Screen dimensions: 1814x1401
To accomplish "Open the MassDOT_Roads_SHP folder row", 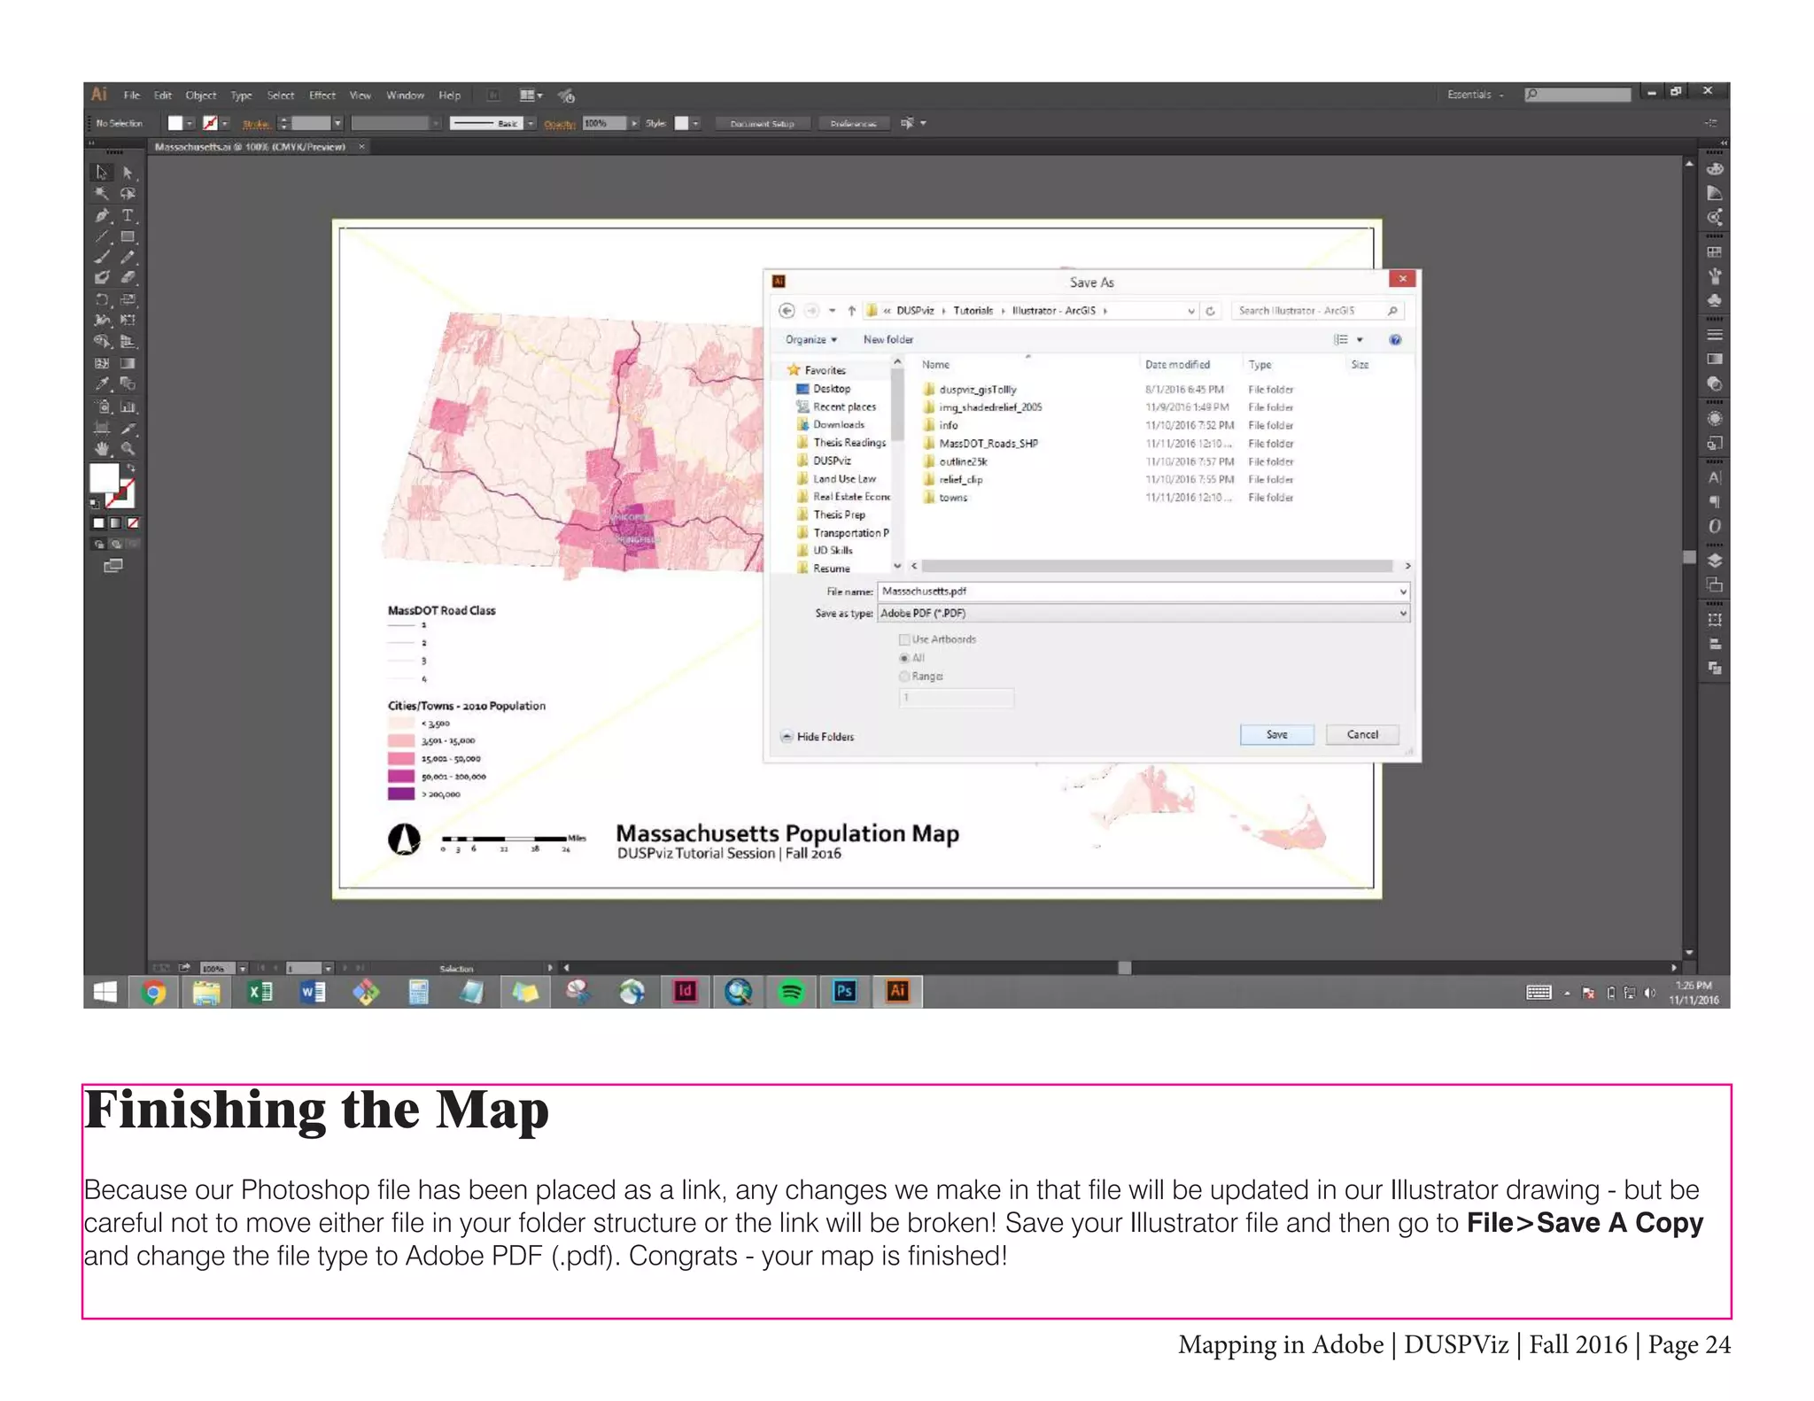I will point(1107,444).
